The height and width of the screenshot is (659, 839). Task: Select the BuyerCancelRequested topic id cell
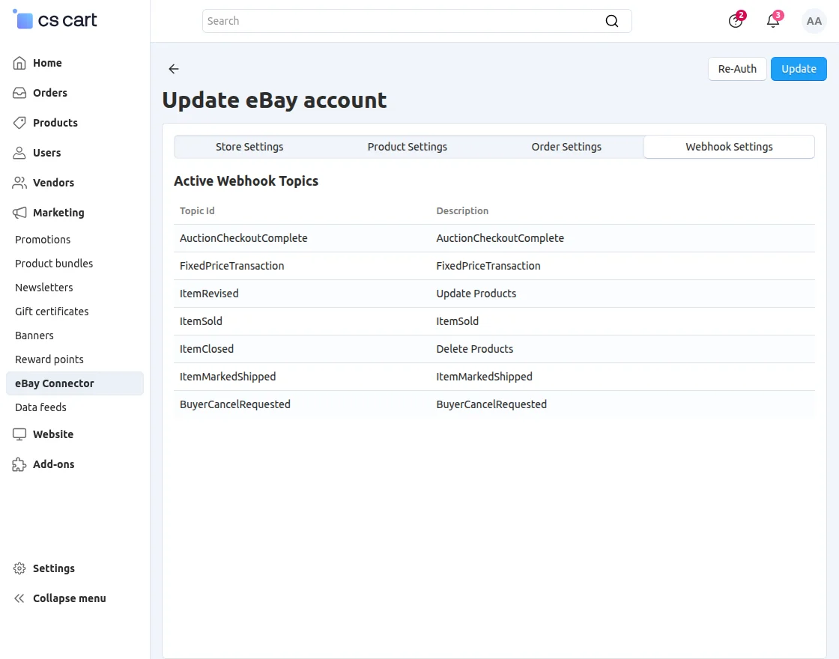235,405
